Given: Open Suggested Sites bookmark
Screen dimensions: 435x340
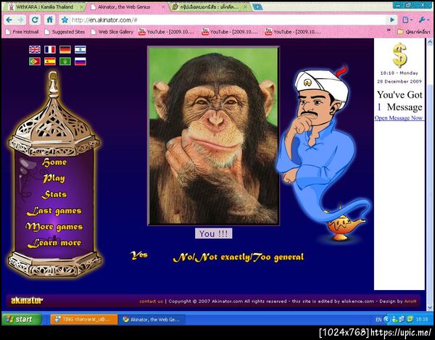Looking at the screenshot, I should 65,32.
